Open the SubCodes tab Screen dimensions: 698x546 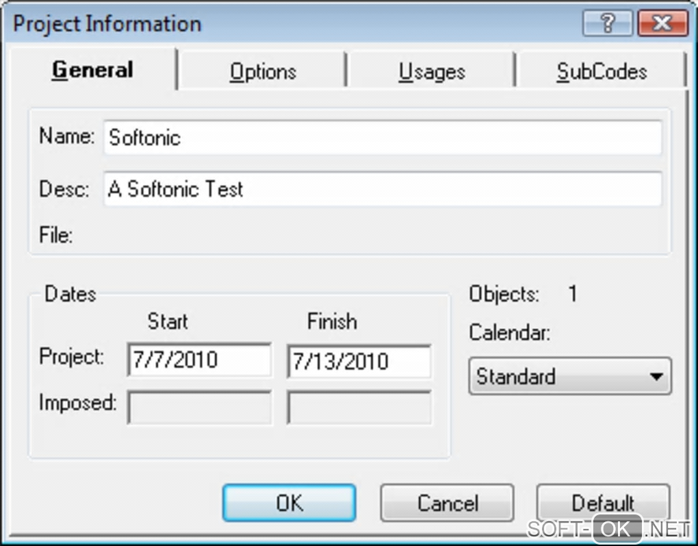602,71
